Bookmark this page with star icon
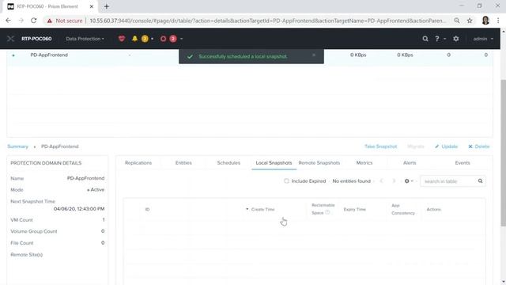 [x=470, y=21]
